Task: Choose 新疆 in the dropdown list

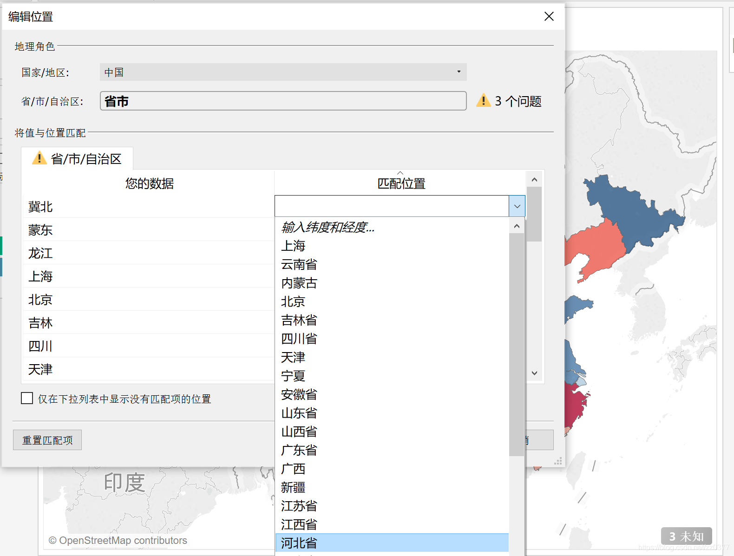Action: tap(392, 487)
